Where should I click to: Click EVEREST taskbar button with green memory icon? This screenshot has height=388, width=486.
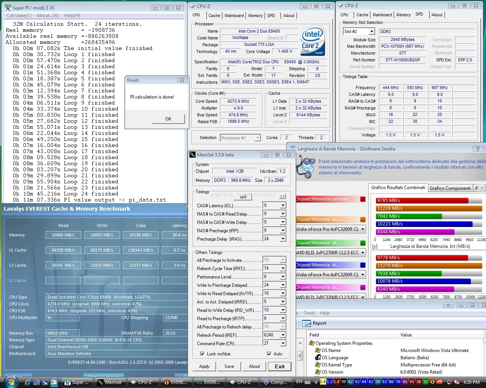[209, 382]
